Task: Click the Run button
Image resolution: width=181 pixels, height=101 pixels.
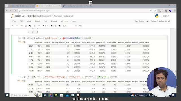Action: pyautogui.click(x=46, y=26)
